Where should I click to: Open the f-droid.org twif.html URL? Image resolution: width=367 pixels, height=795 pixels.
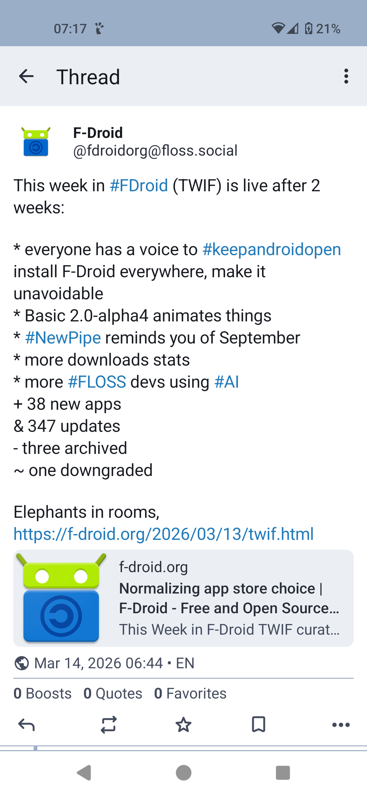click(163, 534)
